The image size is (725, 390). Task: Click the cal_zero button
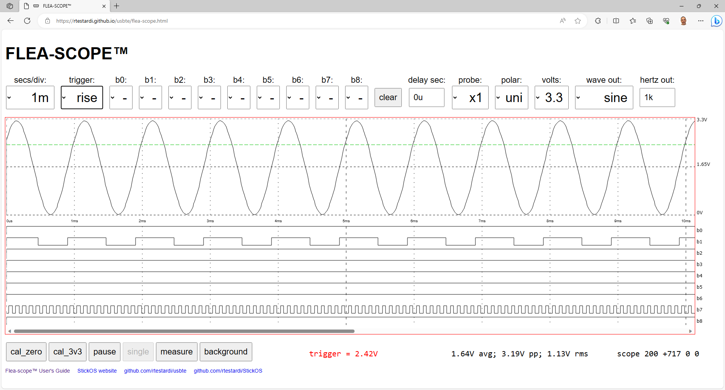26,351
